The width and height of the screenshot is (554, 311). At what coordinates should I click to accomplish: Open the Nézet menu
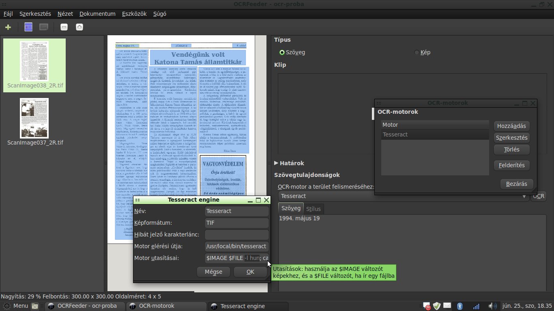point(65,14)
